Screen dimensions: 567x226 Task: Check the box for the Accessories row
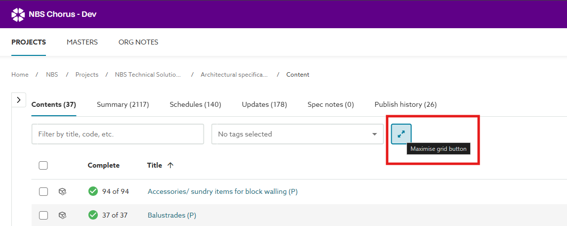click(x=43, y=191)
